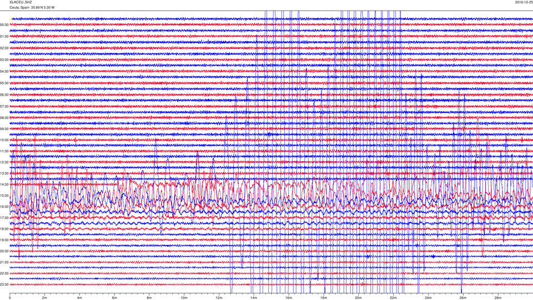Select the 01:30 time row label
Screen dimensions: 533x300
(x=4, y=37)
